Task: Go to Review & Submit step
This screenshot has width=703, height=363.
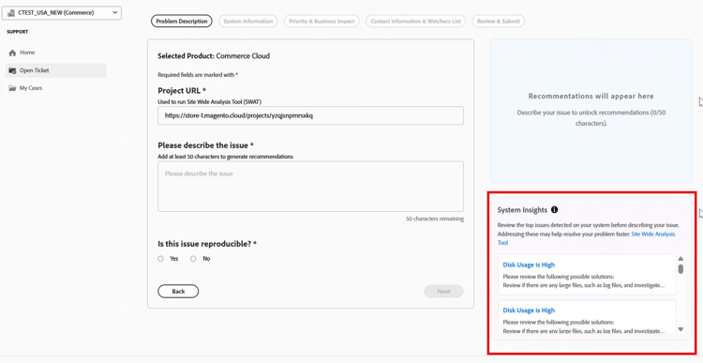Action: [498, 21]
